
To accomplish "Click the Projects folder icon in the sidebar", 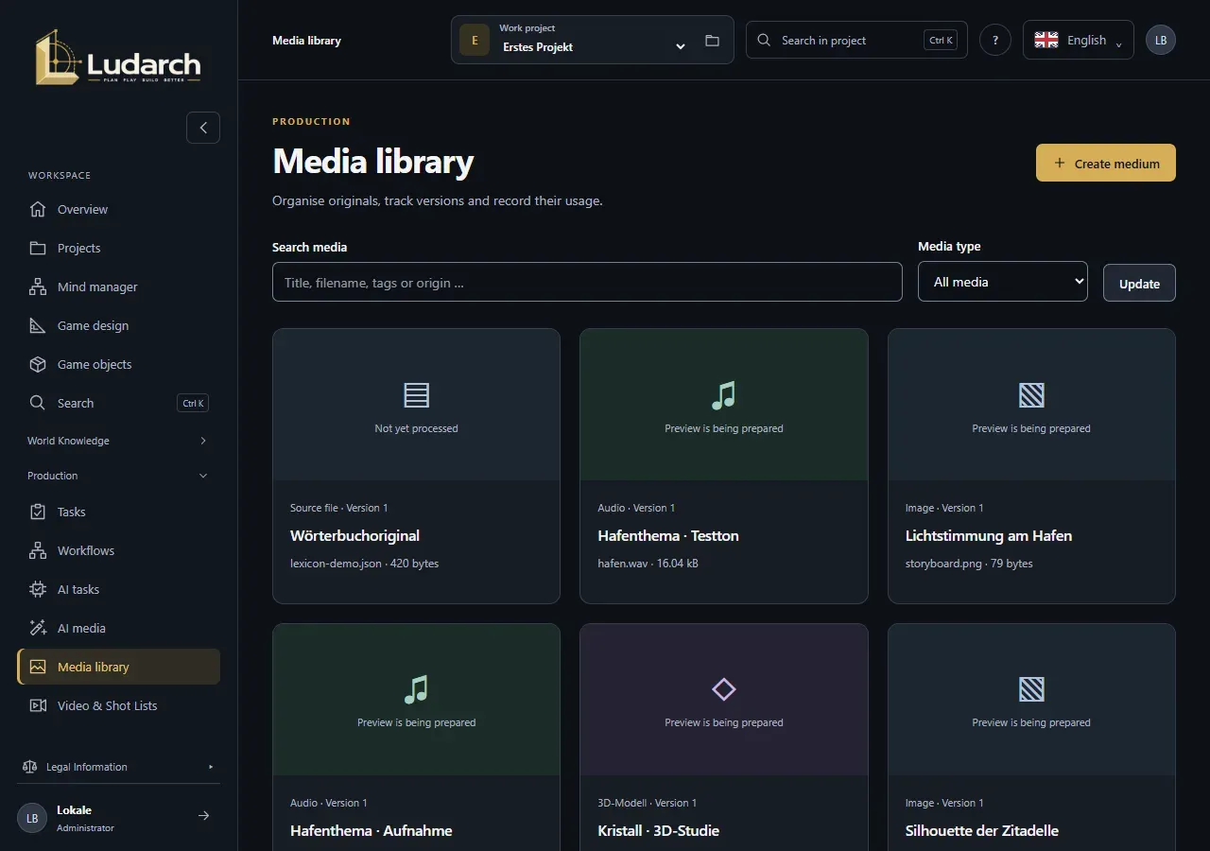I will click(x=38, y=248).
